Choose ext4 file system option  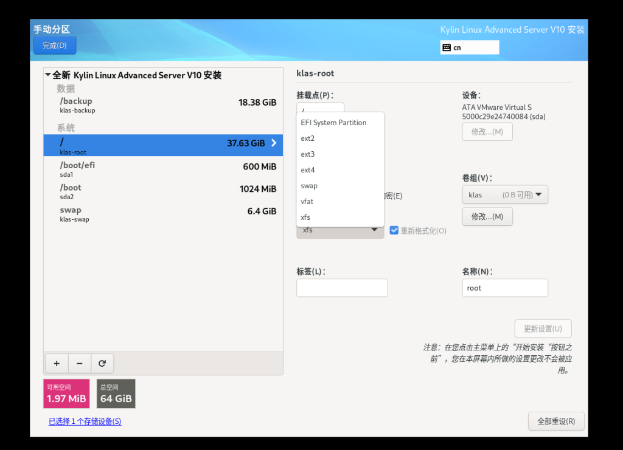[x=340, y=170]
